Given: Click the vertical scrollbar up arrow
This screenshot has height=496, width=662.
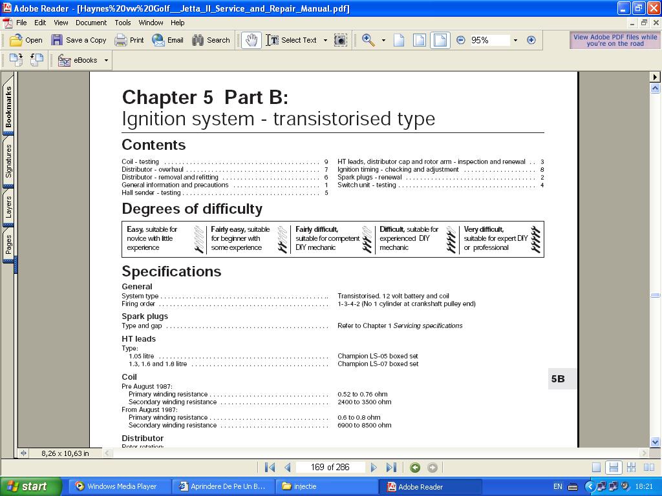Looking at the screenshot, I should (x=655, y=88).
